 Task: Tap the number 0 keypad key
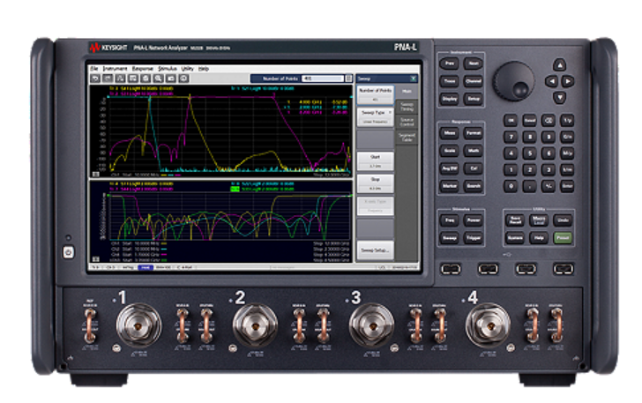click(511, 186)
